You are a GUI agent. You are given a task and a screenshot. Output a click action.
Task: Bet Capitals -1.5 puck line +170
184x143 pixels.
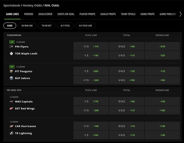[x=91, y=101]
